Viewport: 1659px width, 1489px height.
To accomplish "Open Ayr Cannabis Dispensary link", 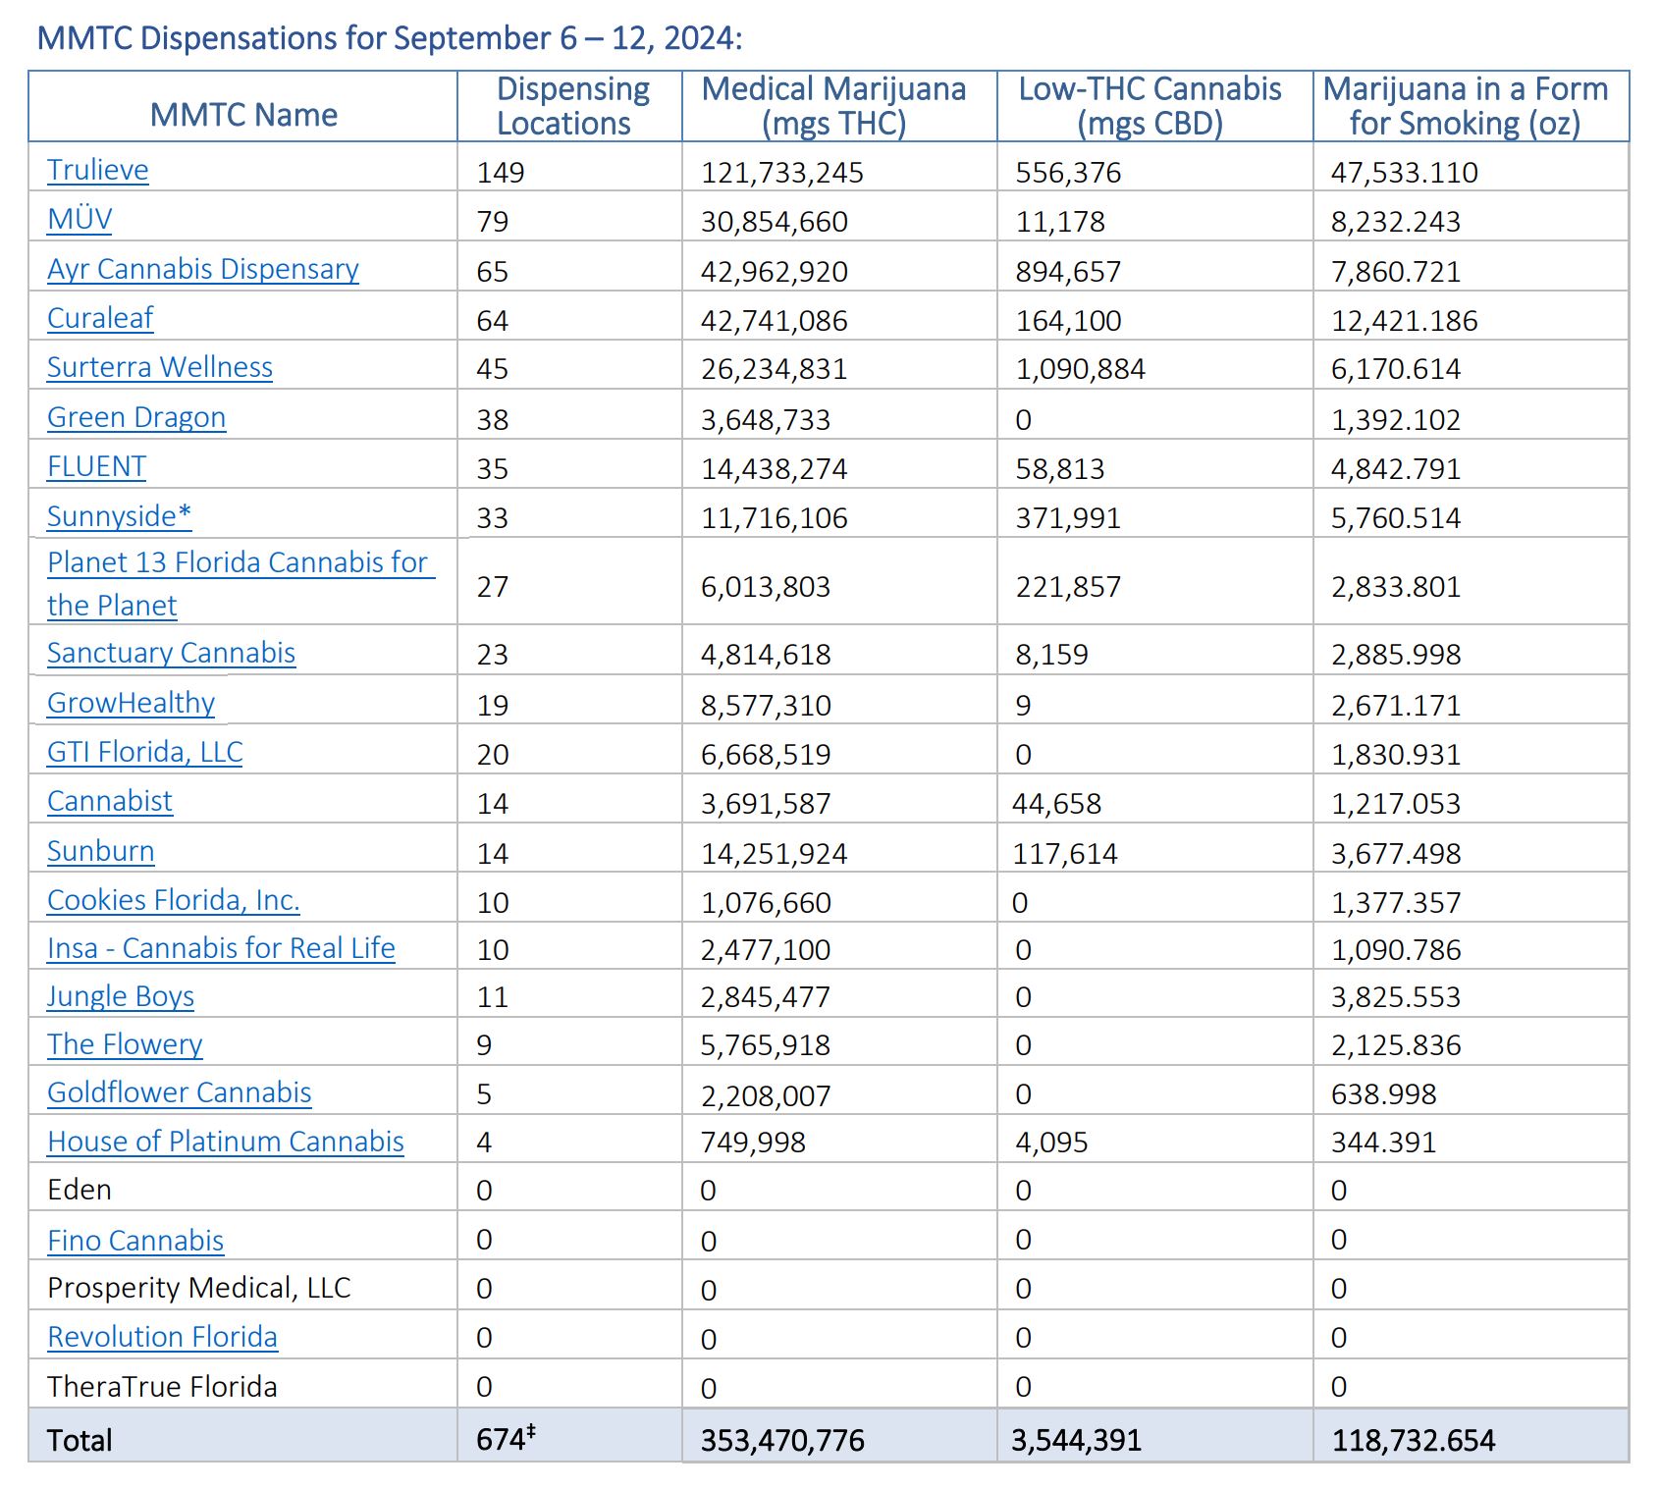I will coord(202,269).
